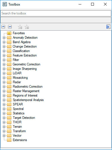This screenshot has width=112, height=150.
Task: Select the Mosaicking label
Action: pyautogui.click(x=20, y=78)
